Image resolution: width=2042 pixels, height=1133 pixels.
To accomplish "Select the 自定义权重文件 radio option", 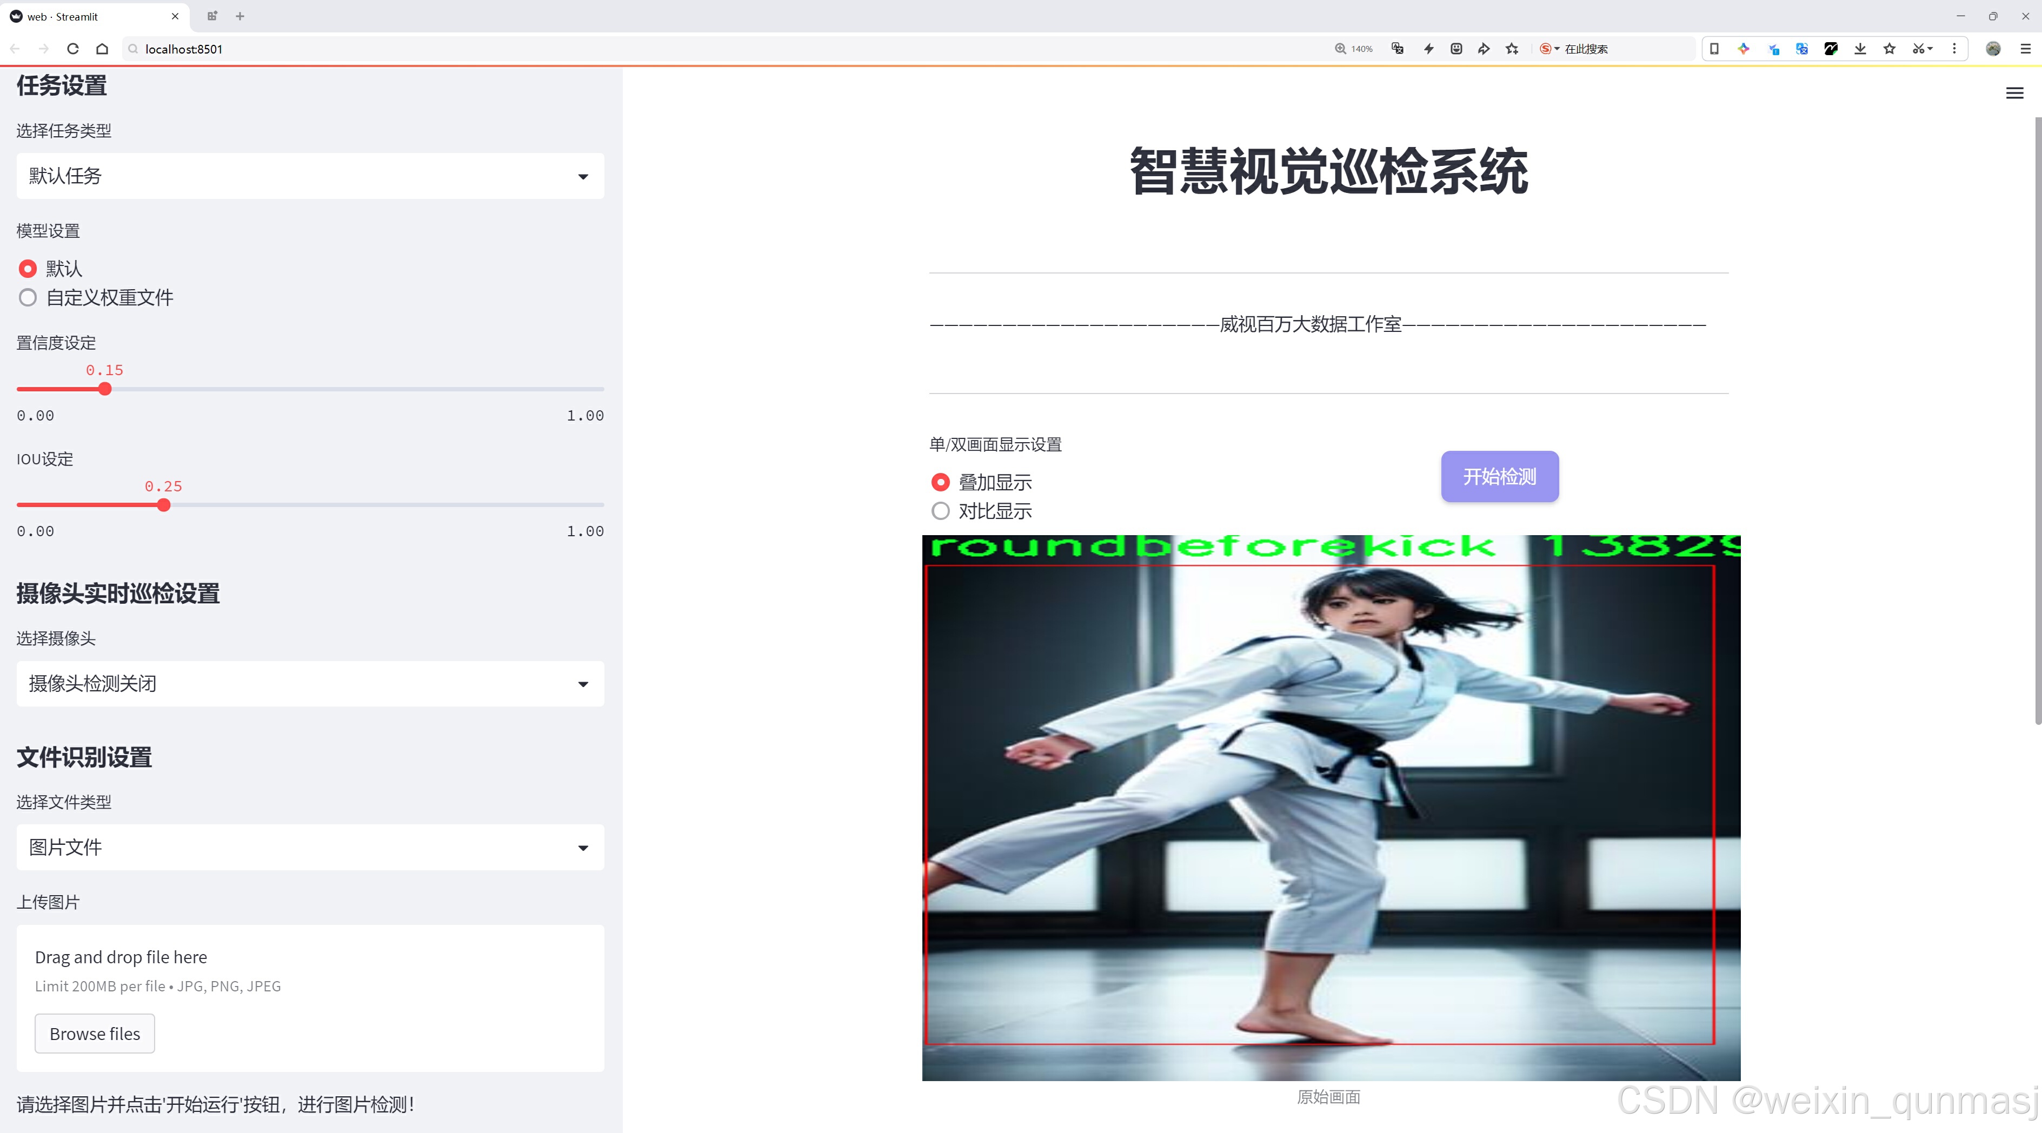I will (x=29, y=298).
